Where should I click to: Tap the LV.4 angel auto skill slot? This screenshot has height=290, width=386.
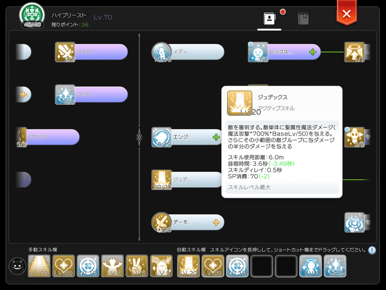pyautogui.click(x=311, y=266)
